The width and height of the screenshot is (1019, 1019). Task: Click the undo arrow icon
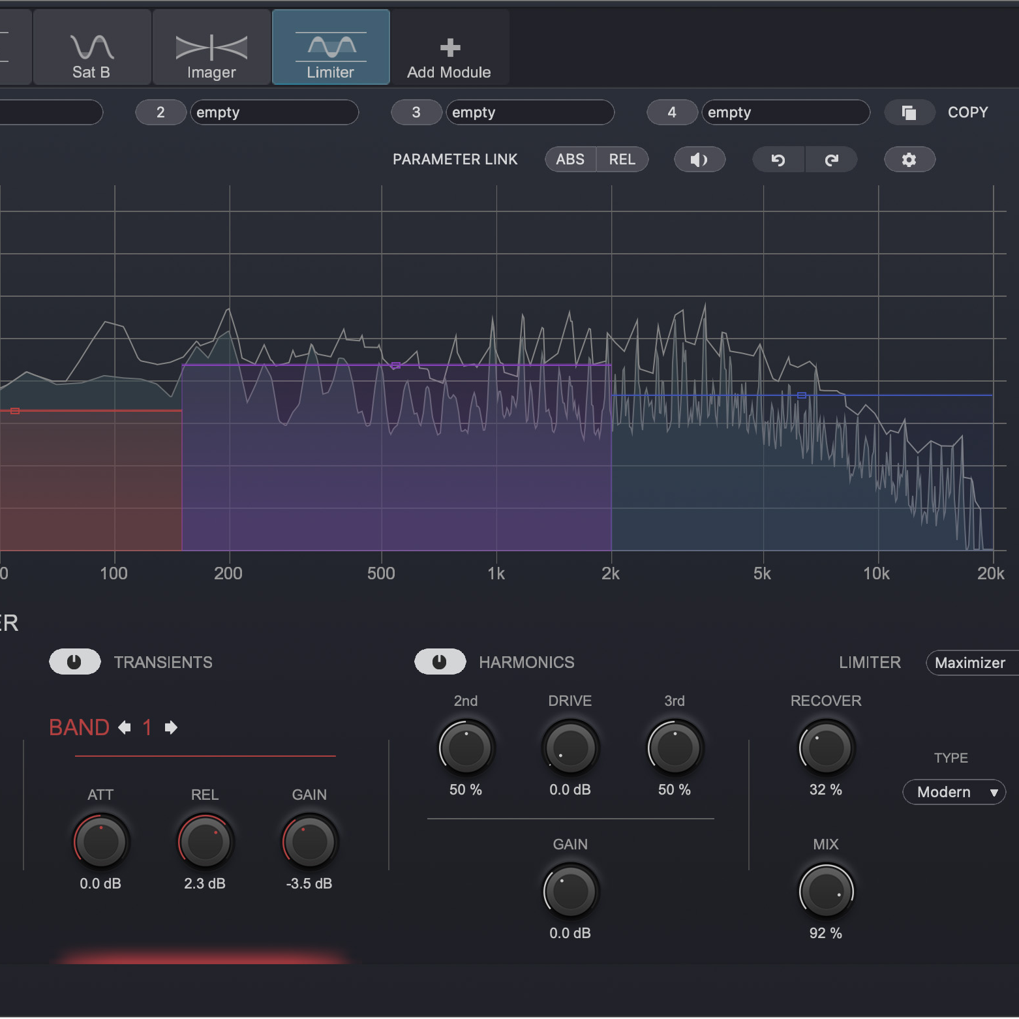click(778, 160)
